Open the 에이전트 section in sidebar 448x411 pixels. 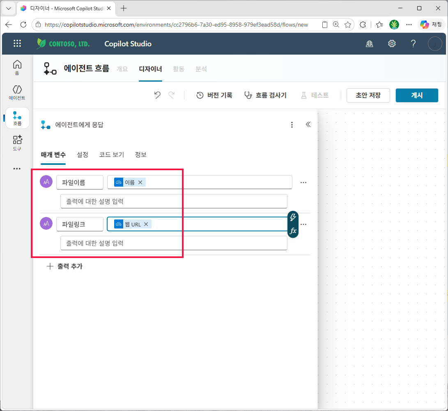(17, 92)
